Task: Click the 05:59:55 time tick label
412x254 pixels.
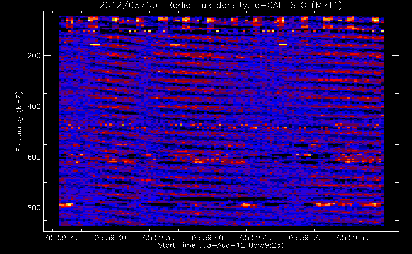Action: (x=353, y=238)
